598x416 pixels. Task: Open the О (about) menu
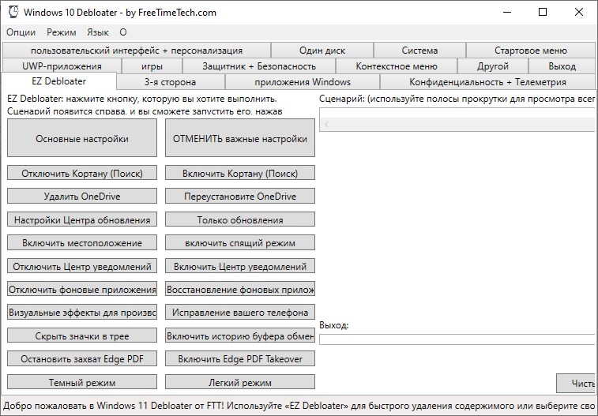point(122,32)
